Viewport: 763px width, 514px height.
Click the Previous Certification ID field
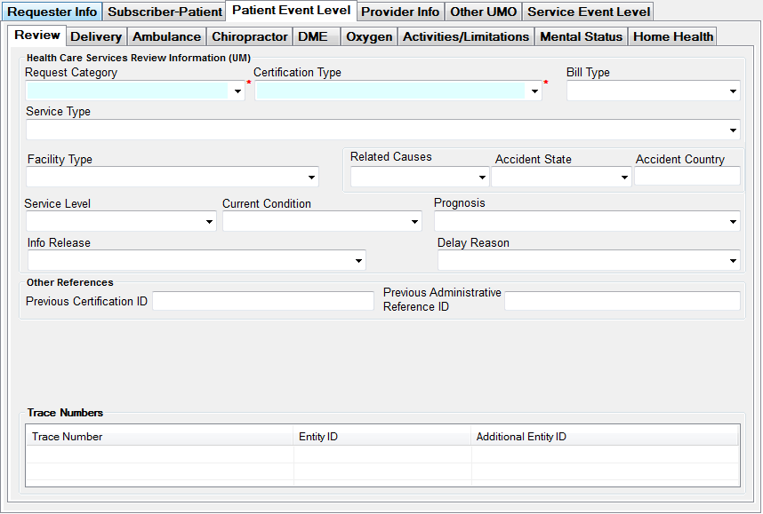coord(262,302)
